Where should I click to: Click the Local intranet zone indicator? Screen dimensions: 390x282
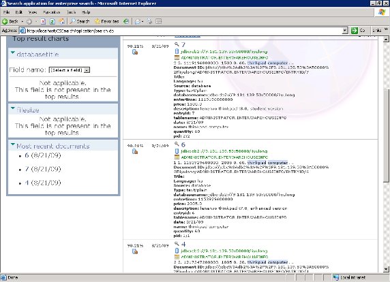(x=350, y=277)
